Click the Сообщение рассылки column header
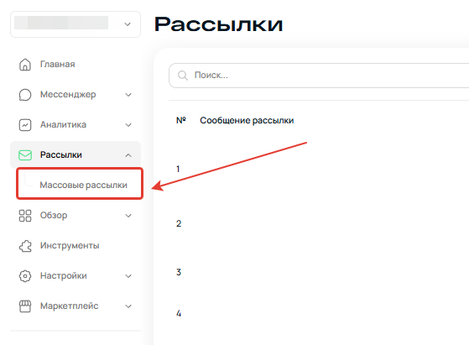Screen dimensions: 469x345 pos(247,121)
